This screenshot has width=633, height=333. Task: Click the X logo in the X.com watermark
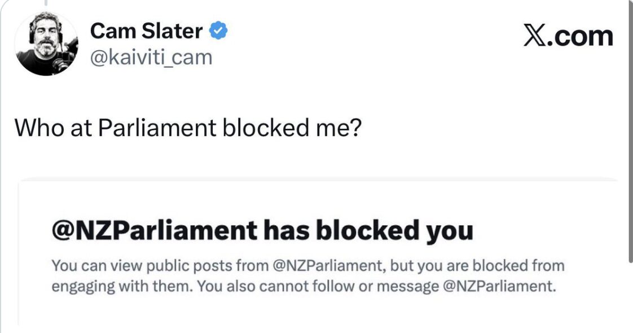pos(538,36)
